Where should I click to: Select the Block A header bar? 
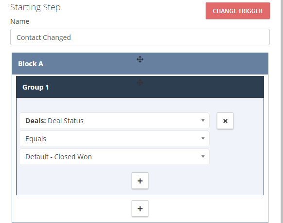(x=140, y=64)
